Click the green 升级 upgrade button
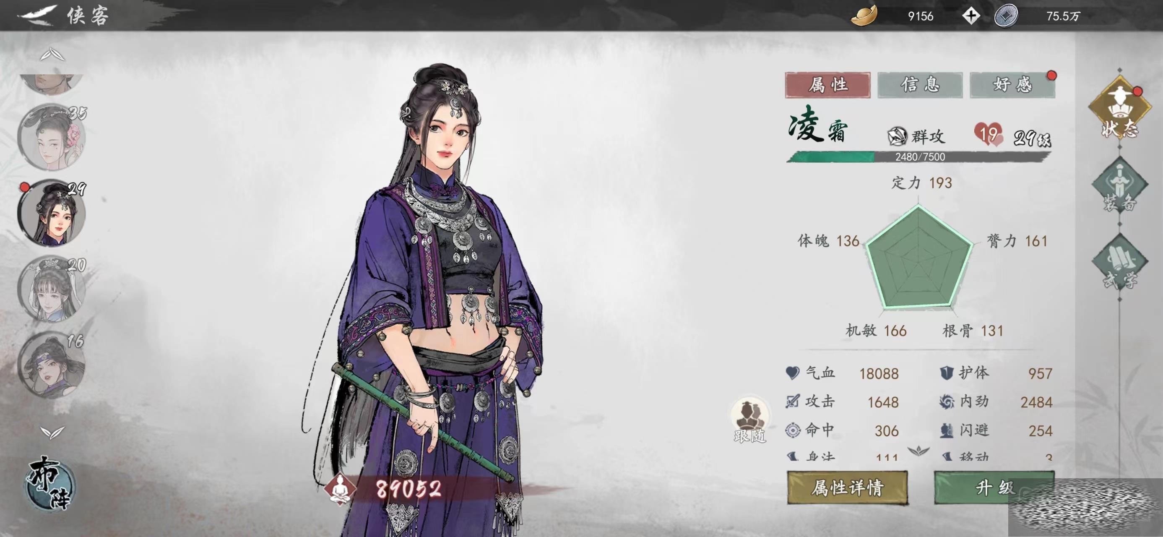The width and height of the screenshot is (1163, 537). pyautogui.click(x=994, y=487)
